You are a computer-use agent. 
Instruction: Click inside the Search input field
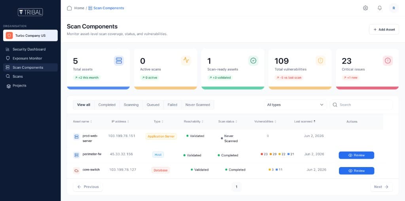coord(361,105)
